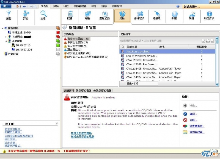Viewport: 220px width, 159px height.
Task: Export vulnerability list to PDF icon
Action: pos(203,41)
